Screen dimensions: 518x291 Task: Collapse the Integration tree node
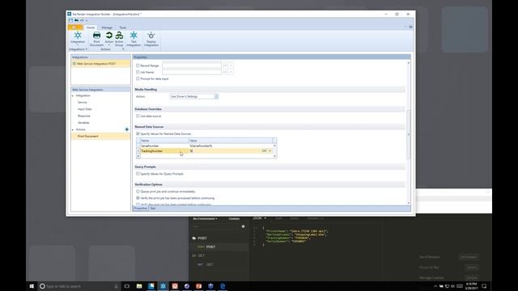click(x=73, y=95)
